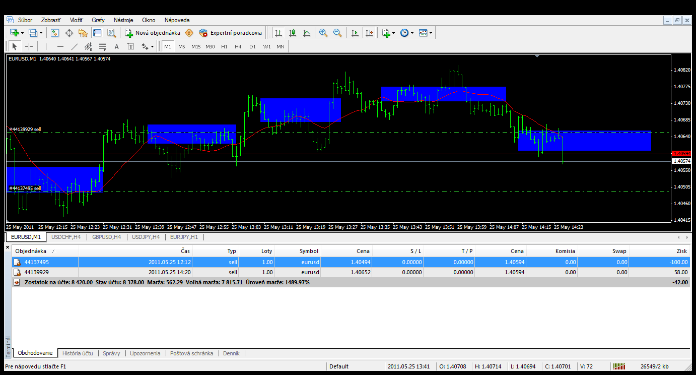Viewport: 696px width, 375px height.
Task: Toggle the Terminal window icon
Action: pyautogui.click(x=97, y=33)
